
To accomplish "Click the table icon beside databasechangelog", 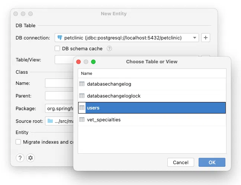I will (82, 84).
